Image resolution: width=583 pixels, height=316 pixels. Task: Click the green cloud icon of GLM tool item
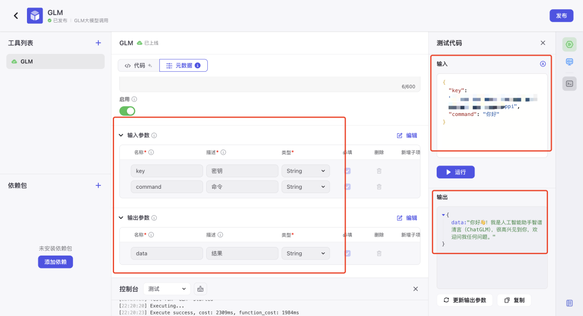[x=14, y=61]
